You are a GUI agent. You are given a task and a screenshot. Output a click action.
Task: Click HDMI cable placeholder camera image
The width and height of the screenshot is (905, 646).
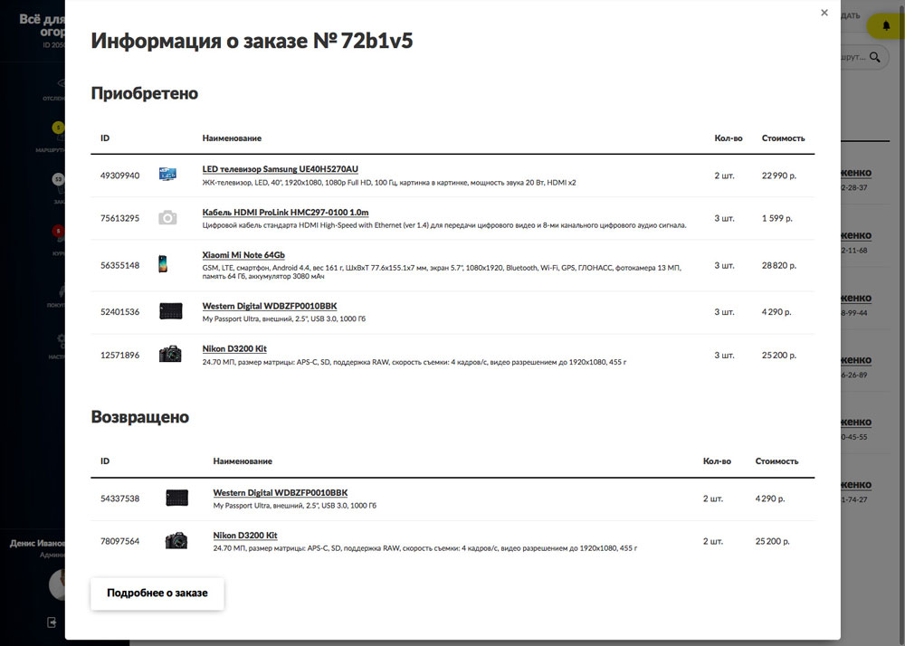pyautogui.click(x=167, y=218)
